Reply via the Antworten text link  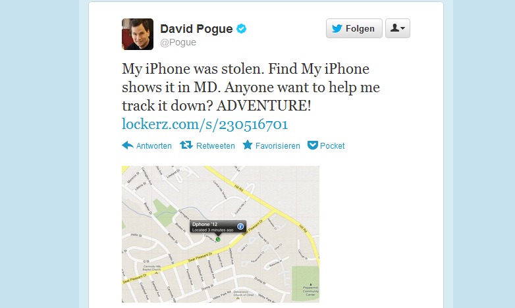[153, 146]
